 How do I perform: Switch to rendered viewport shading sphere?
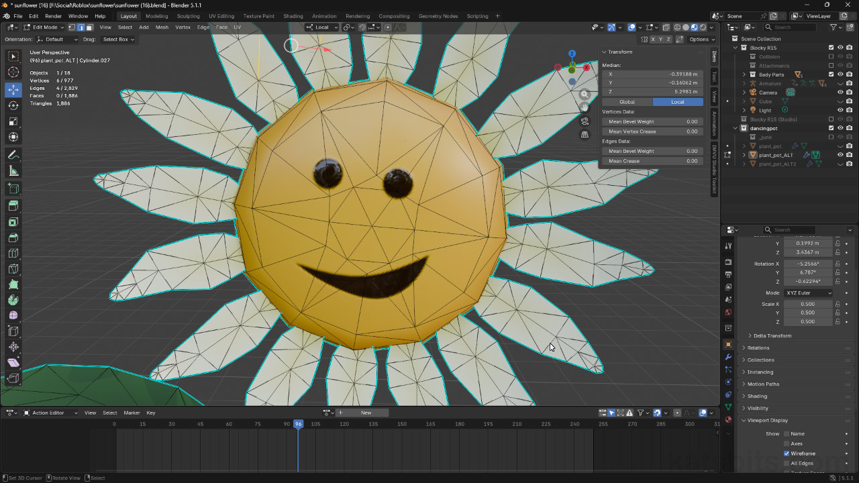coord(702,28)
